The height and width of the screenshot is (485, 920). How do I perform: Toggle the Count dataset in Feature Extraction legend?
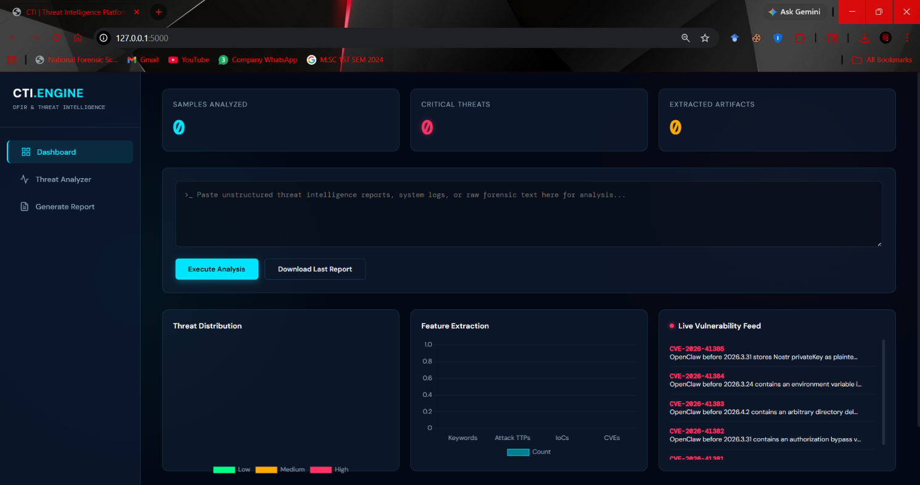(529, 452)
